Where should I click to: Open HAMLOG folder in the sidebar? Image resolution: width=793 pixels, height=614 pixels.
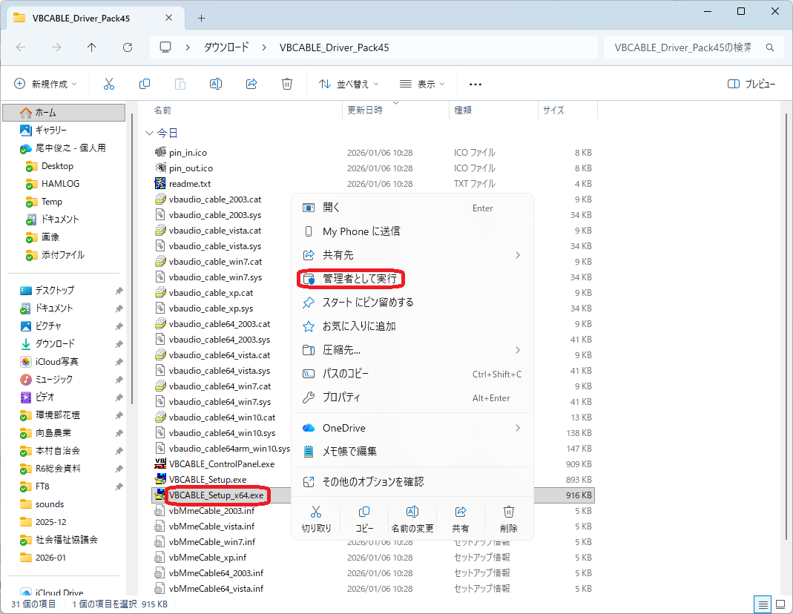pyautogui.click(x=60, y=184)
